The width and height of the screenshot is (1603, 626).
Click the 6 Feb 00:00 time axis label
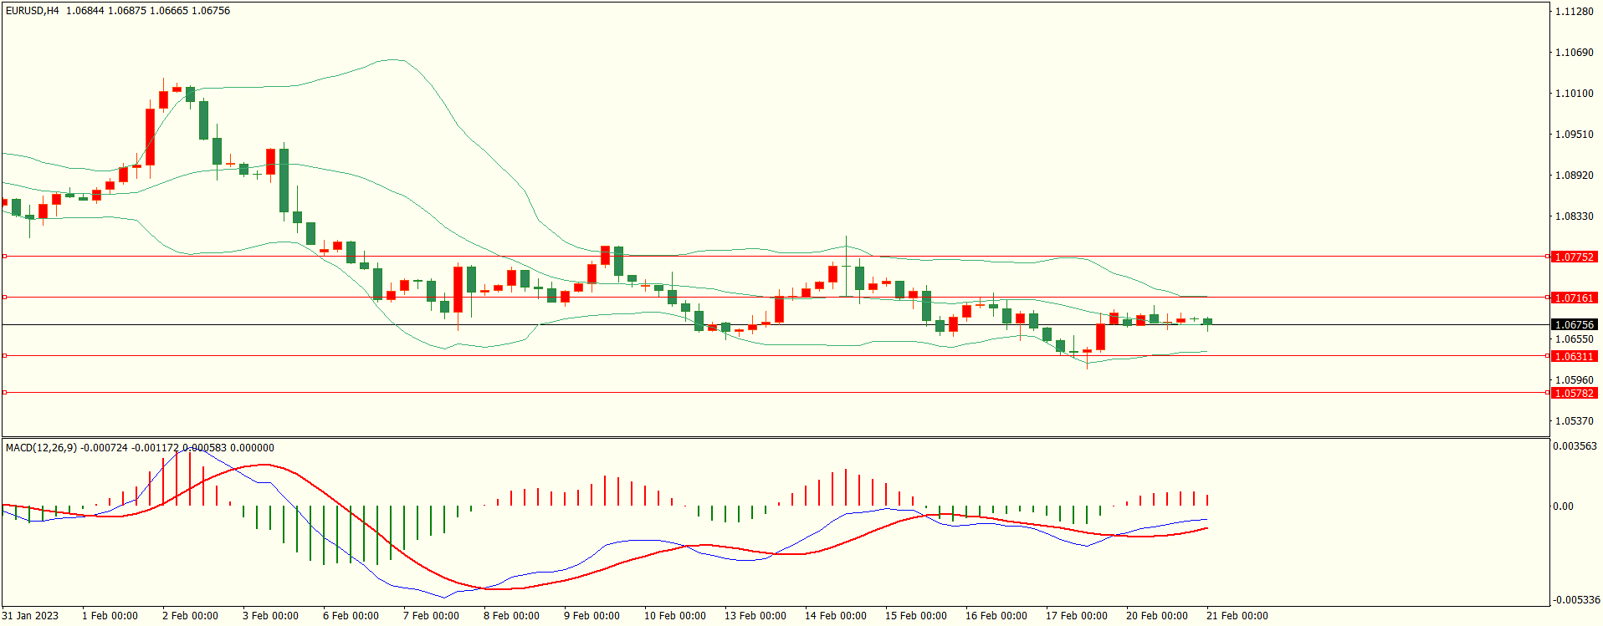point(351,616)
